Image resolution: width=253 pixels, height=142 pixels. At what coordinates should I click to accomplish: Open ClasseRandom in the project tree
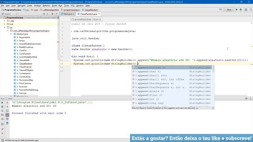point(25,64)
